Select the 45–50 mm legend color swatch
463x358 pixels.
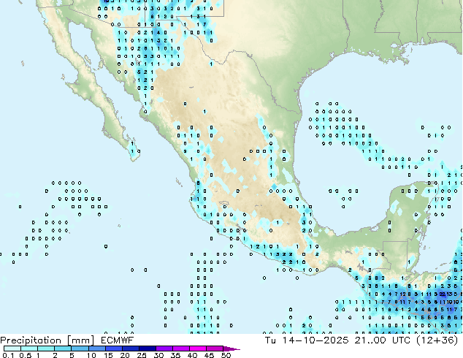click(215, 349)
